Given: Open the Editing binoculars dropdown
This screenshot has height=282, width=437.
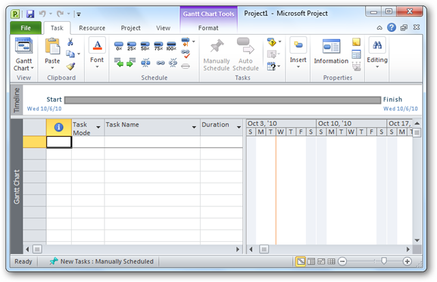Looking at the screenshot, I should [x=377, y=53].
